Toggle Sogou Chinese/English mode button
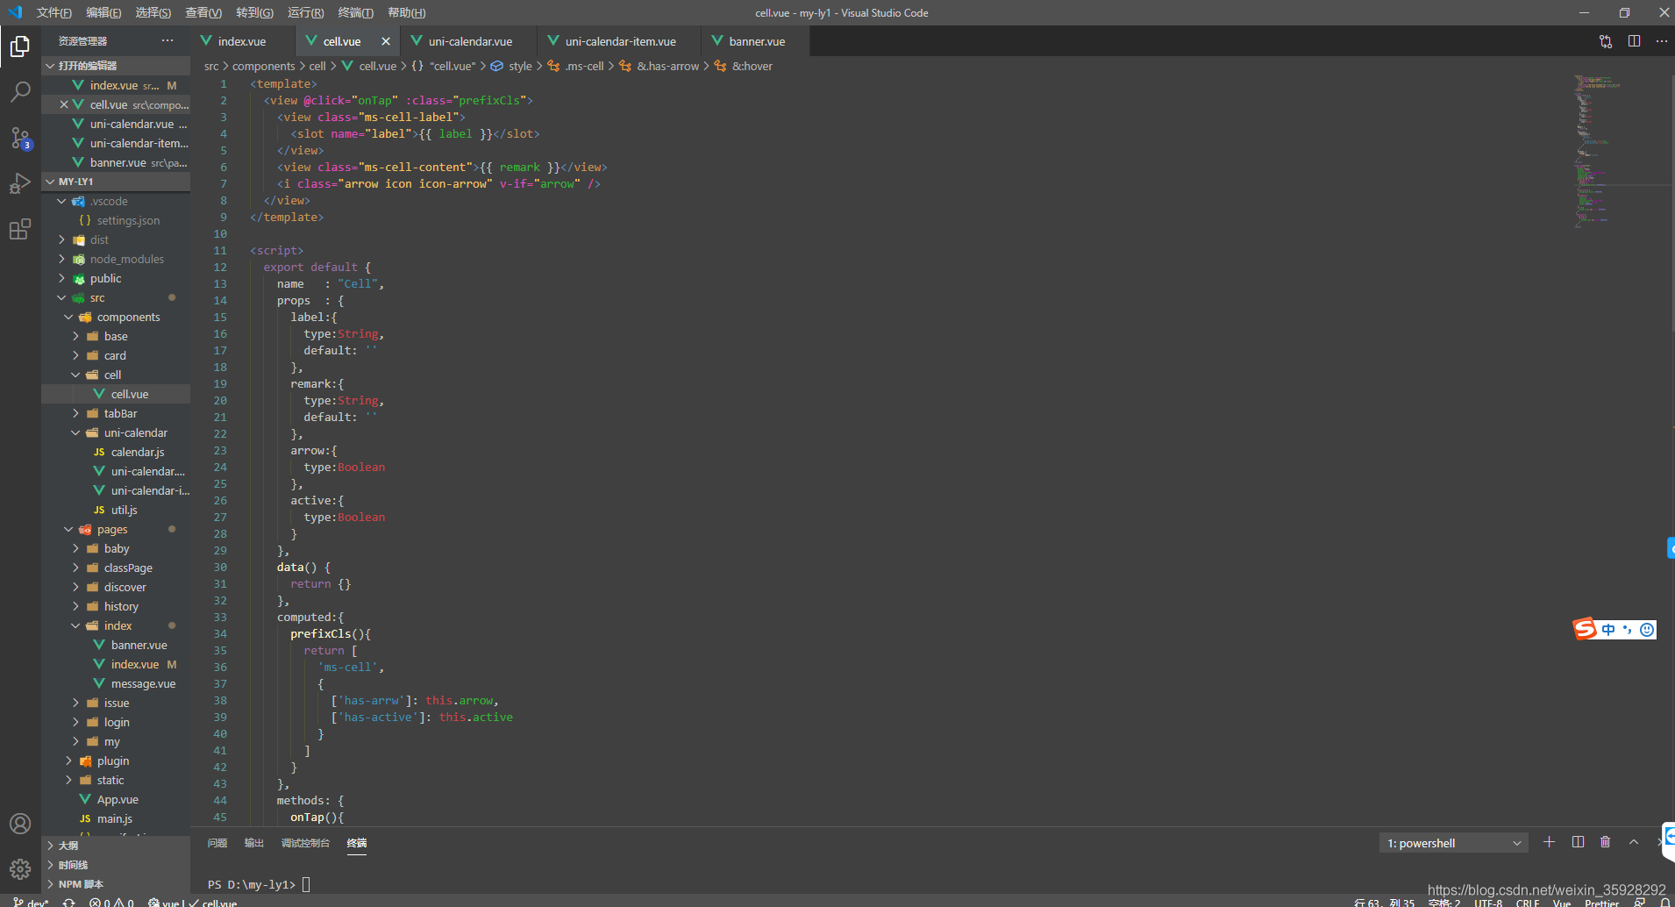 [x=1608, y=630]
